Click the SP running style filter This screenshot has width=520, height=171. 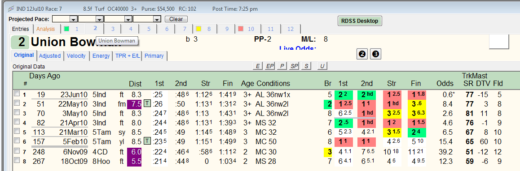pos(294,66)
